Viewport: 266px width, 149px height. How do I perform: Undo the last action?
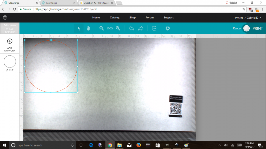(x=131, y=28)
